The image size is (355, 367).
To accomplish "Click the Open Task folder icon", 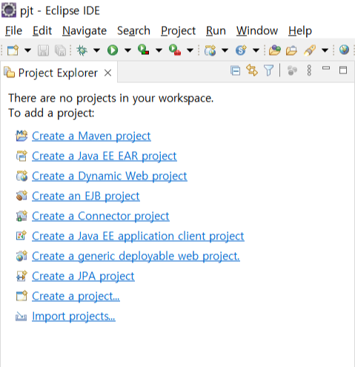I will pyautogui.click(x=292, y=50).
